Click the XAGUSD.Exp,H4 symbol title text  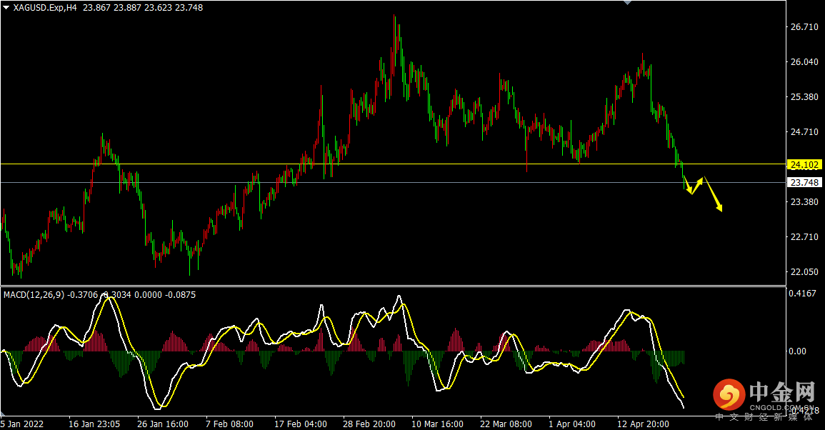45,7
